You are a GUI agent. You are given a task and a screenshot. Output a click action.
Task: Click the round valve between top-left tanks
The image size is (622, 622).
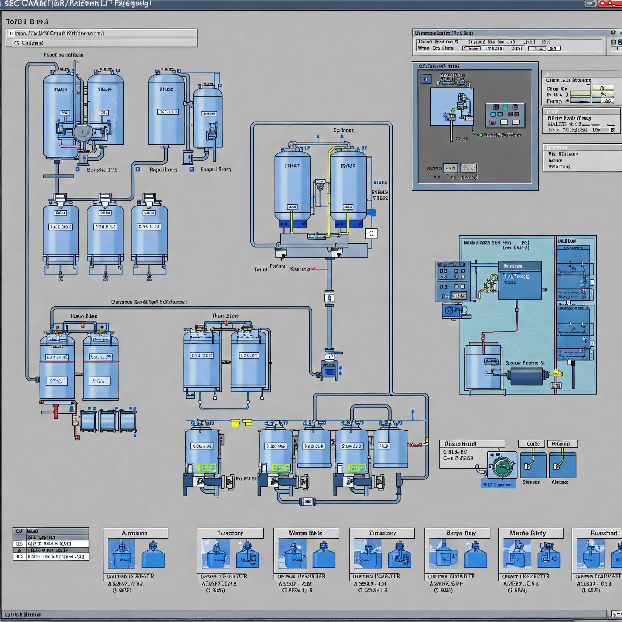(x=82, y=132)
